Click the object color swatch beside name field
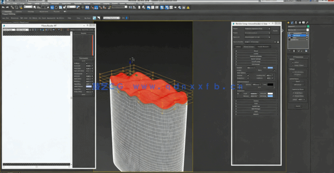The image size is (334, 173). click(x=308, y=26)
